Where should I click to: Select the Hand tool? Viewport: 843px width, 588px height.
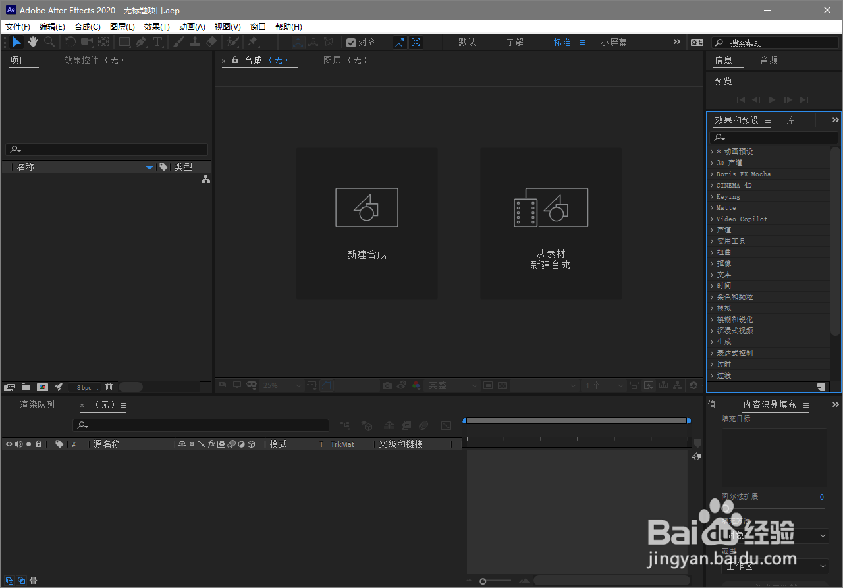click(x=33, y=42)
